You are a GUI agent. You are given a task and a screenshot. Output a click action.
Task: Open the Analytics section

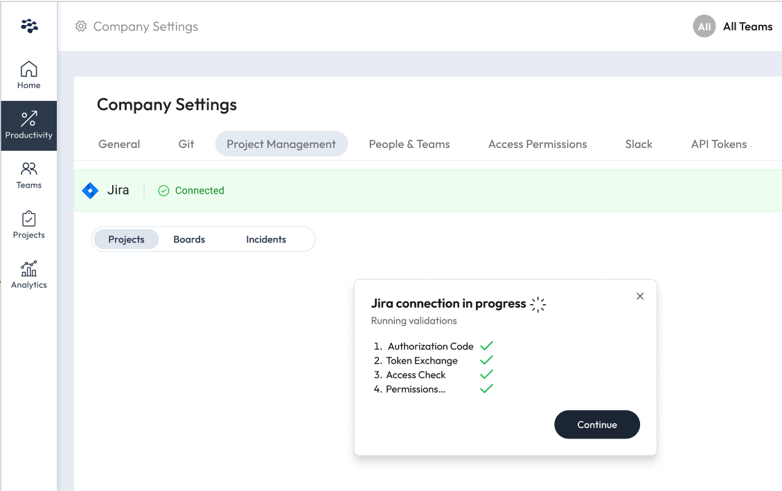[29, 275]
